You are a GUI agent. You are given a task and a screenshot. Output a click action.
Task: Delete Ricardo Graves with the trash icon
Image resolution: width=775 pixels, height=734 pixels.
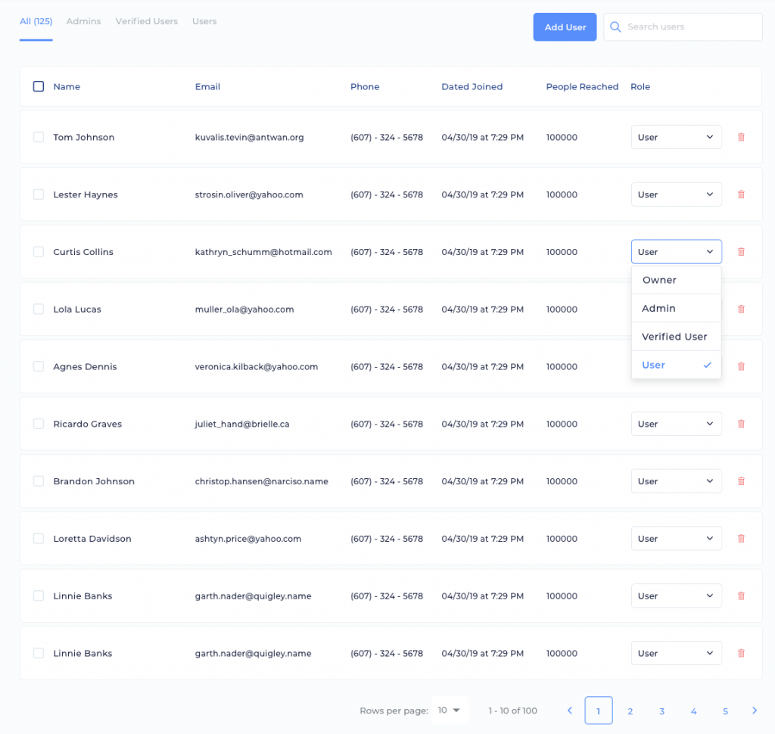click(740, 424)
